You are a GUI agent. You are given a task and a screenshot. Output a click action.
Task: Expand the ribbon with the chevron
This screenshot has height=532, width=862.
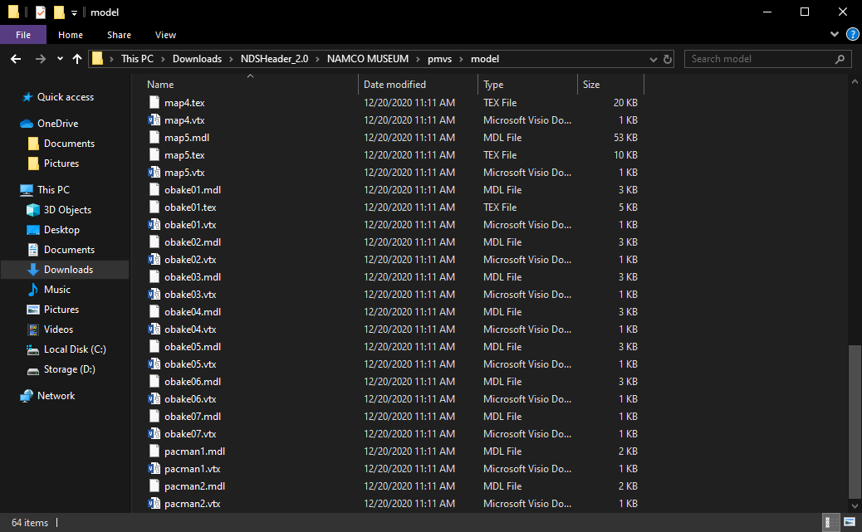(835, 34)
